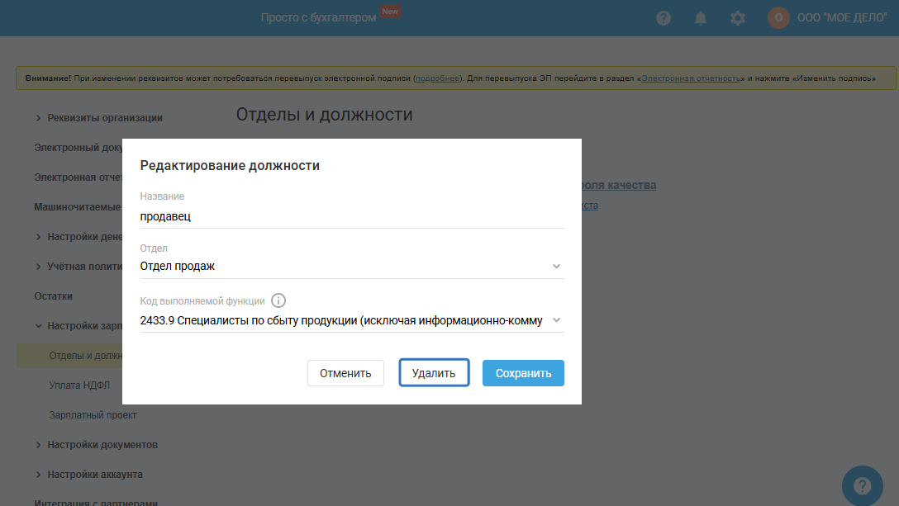Click Отменить button
899x506 pixels.
click(x=345, y=373)
